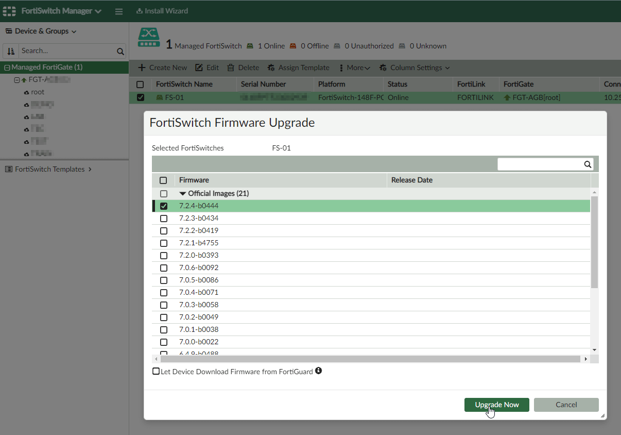Viewport: 621px width, 435px height.
Task: Click the Device & Groups icon
Action: click(x=9, y=31)
